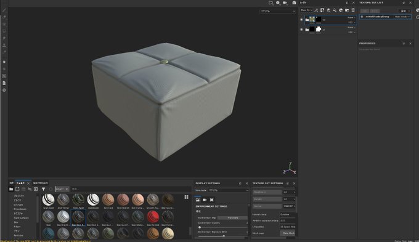Image resolution: width=419 pixels, height=242 pixels.
Task: Undock the Properties panel
Action: point(404,43)
